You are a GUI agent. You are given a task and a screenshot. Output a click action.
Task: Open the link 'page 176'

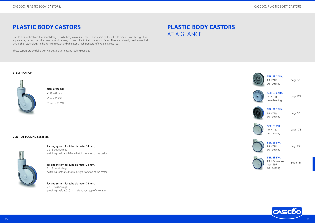click(x=296, y=113)
